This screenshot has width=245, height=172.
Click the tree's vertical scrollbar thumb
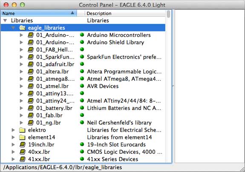[168, 14]
